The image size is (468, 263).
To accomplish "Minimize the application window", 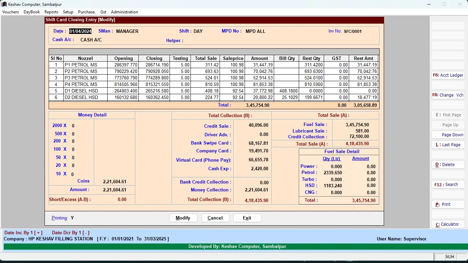I will [429, 4].
